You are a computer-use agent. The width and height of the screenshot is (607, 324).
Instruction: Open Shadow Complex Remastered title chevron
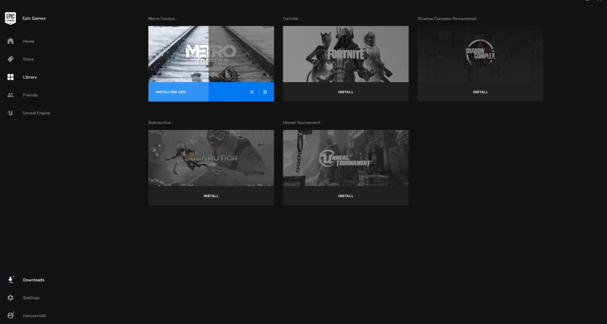pos(478,19)
